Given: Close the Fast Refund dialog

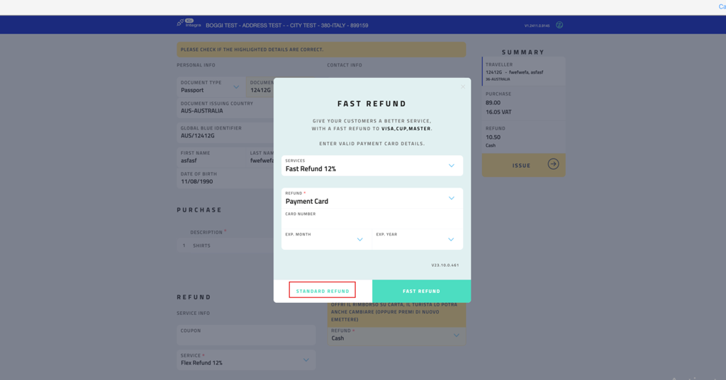Looking at the screenshot, I should tap(462, 86).
